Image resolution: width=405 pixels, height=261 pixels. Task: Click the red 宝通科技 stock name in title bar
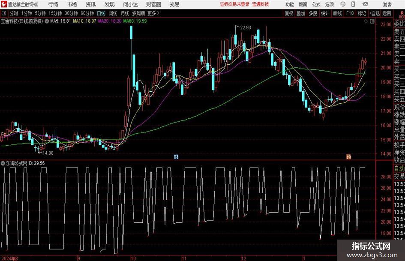pyautogui.click(x=261, y=4)
